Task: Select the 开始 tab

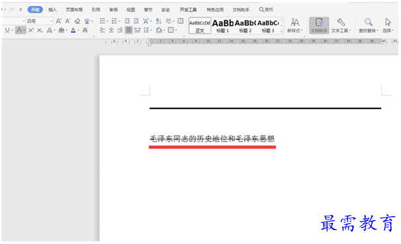Action: coord(35,10)
